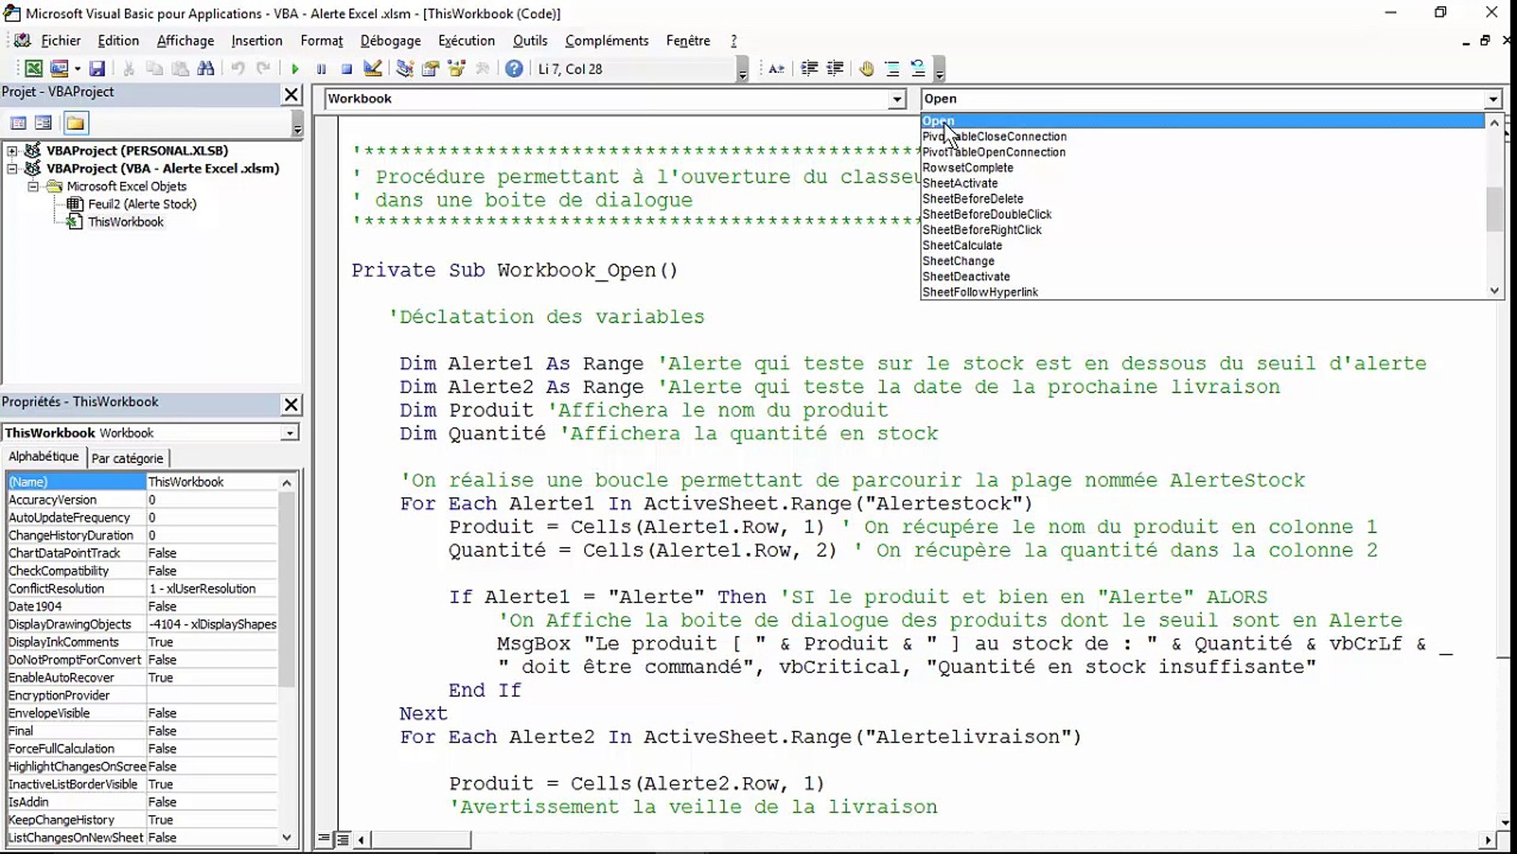Viewport: 1517px width, 854px height.
Task: Expand VBAProject (PERSONAL.XLSB) tree node
Action: 12,150
